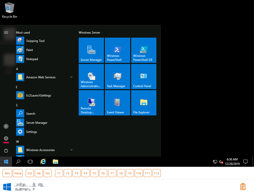
Task: Click the A letter group header
Action: [x=17, y=69]
